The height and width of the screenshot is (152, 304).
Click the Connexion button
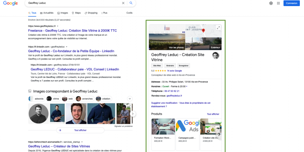coord(291,3)
